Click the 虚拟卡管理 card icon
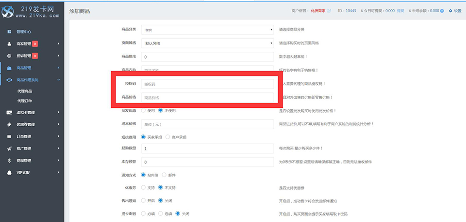This screenshot has width=466, height=222. pos(10,112)
